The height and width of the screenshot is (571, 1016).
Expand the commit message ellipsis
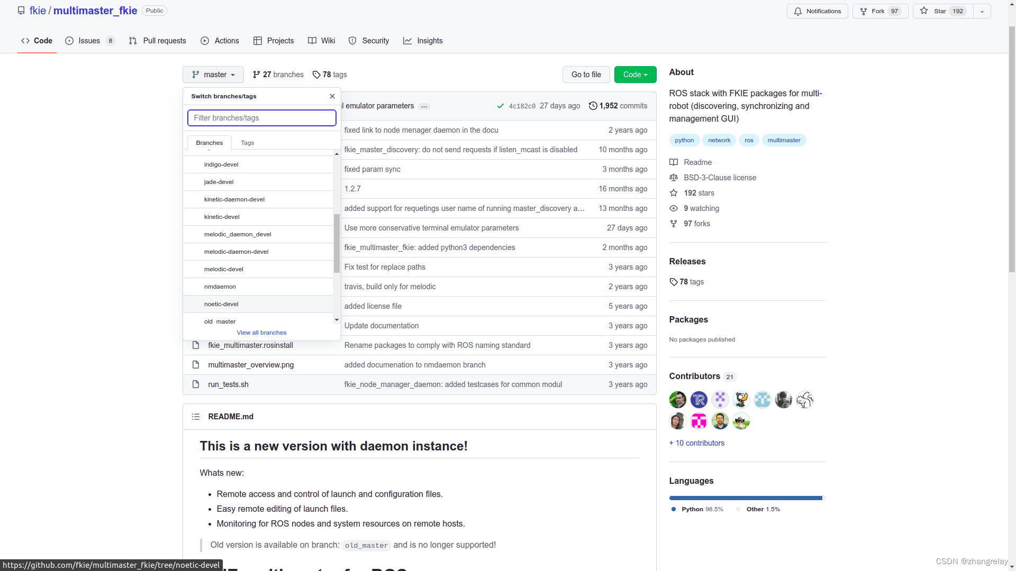pyautogui.click(x=424, y=106)
